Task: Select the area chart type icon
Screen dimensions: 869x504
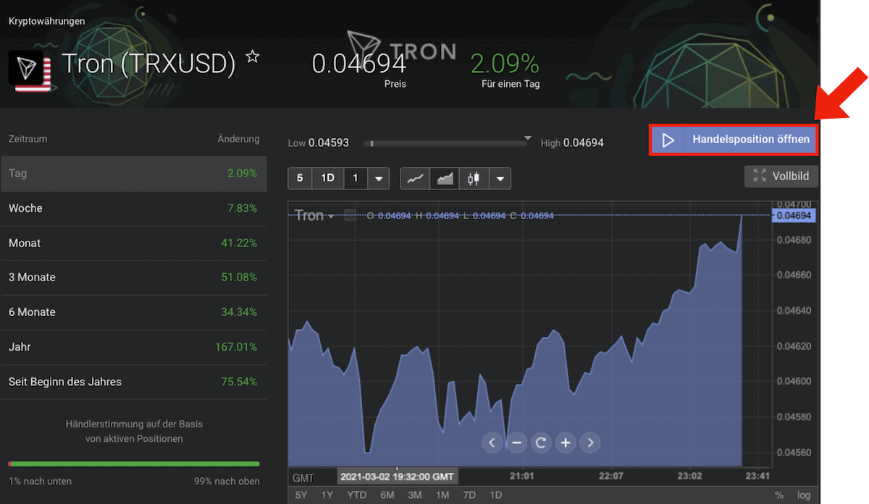Action: tap(445, 179)
